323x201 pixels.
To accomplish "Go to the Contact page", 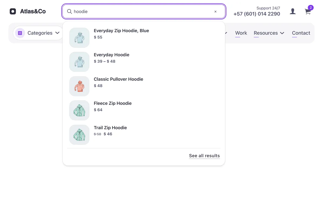I will point(301,33).
